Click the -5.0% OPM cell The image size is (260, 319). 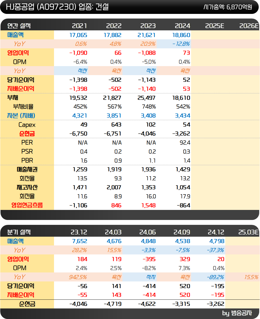[149, 62]
